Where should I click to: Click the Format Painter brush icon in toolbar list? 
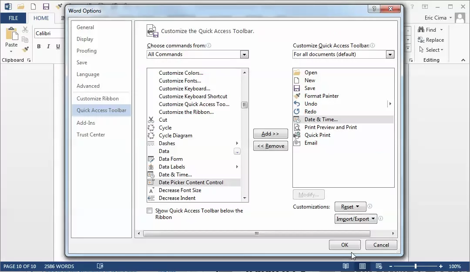point(297,96)
